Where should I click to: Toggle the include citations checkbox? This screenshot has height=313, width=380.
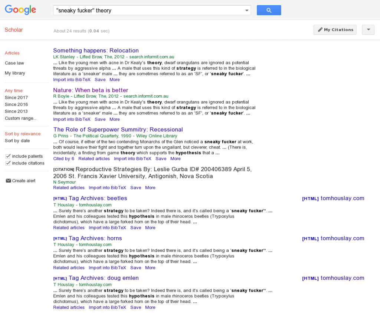(8, 163)
